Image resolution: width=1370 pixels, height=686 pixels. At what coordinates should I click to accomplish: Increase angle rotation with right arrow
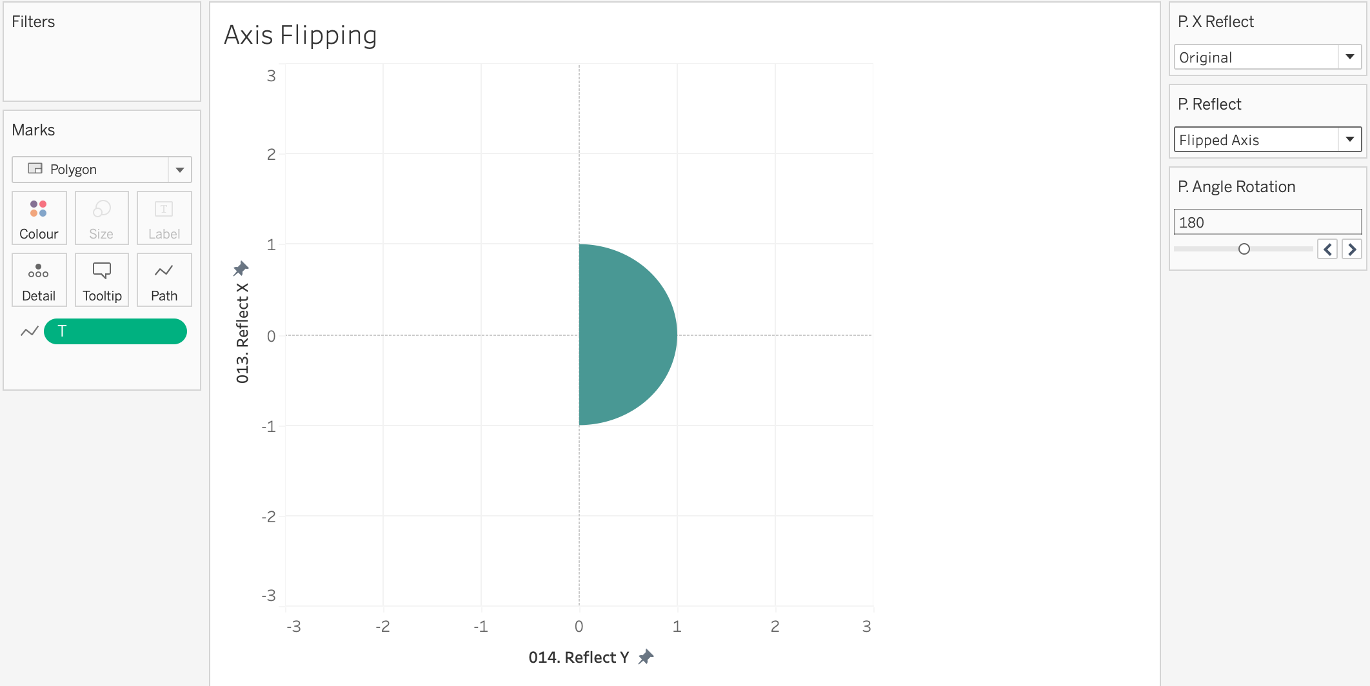click(1352, 249)
